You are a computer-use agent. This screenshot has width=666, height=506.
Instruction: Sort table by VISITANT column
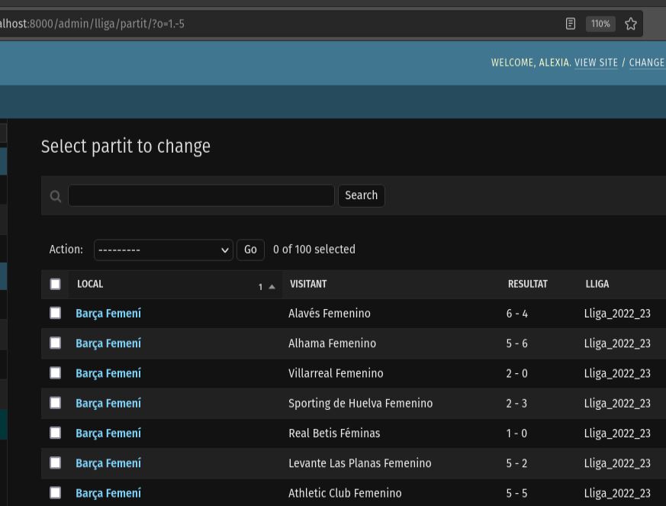(308, 284)
